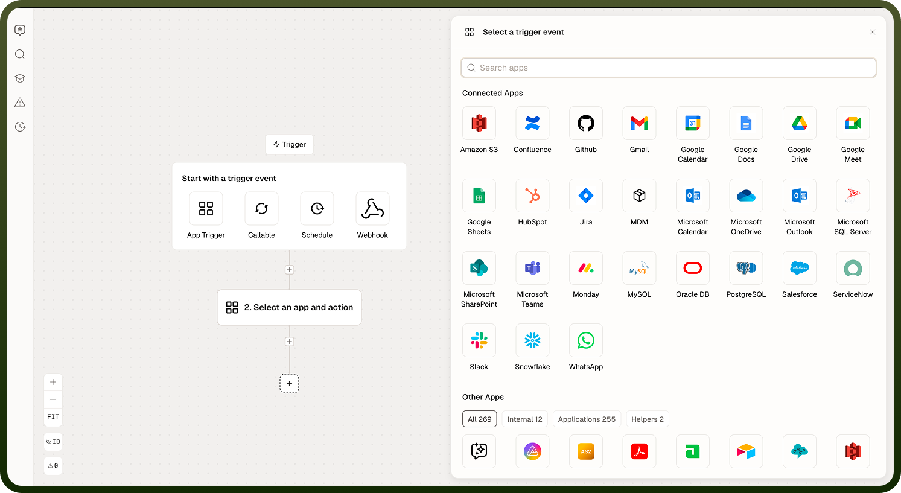The width and height of the screenshot is (901, 493).
Task: Focus the Search apps field
Action: coord(669,68)
